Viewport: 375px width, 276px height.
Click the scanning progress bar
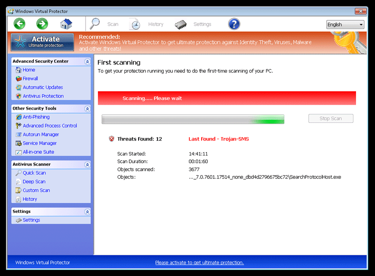[193, 119]
